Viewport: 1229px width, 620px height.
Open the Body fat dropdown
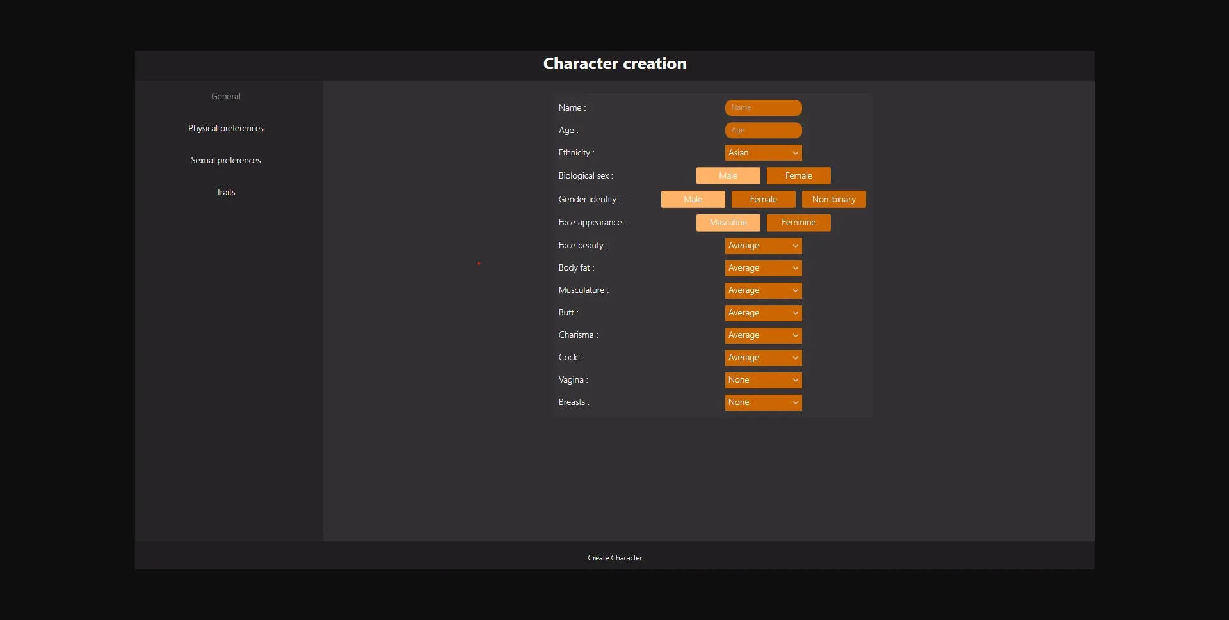coord(763,268)
